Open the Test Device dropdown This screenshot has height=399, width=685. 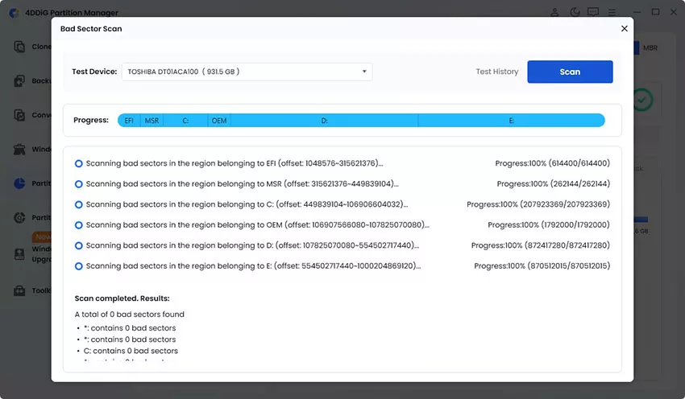[x=247, y=72]
